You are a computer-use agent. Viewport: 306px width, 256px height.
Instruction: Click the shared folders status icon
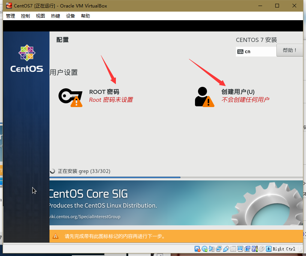[x=233, y=249]
